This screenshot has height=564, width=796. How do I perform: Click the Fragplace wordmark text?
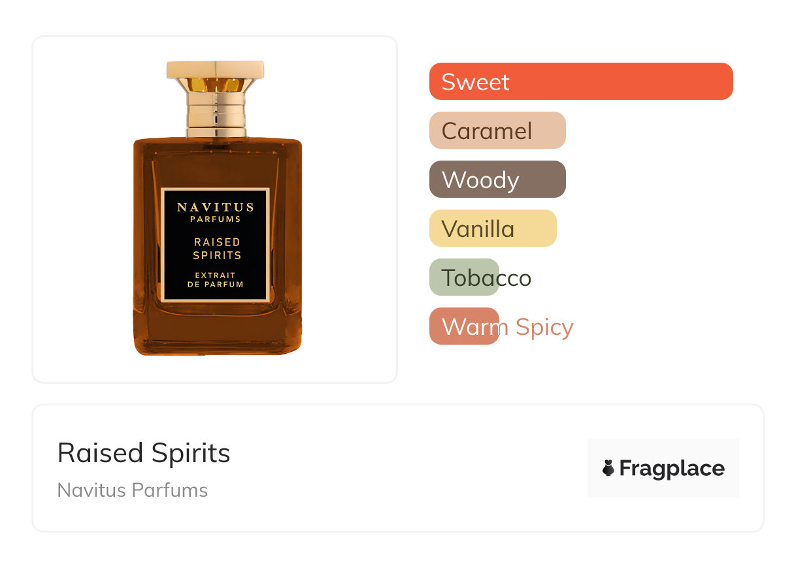point(672,468)
